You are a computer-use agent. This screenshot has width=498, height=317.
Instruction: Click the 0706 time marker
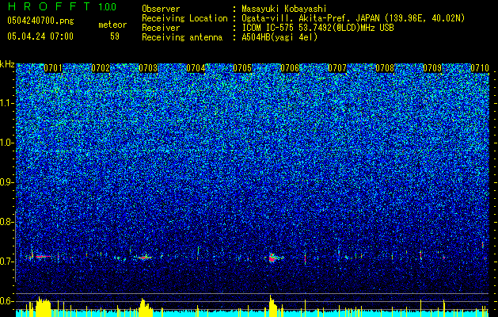tap(290, 68)
